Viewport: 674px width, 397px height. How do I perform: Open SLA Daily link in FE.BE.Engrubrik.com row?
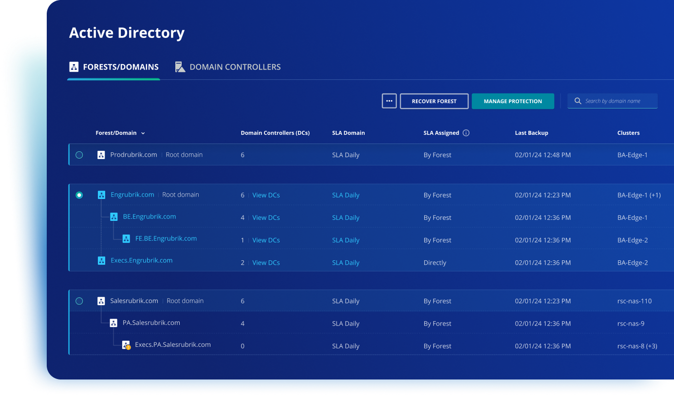(346, 240)
